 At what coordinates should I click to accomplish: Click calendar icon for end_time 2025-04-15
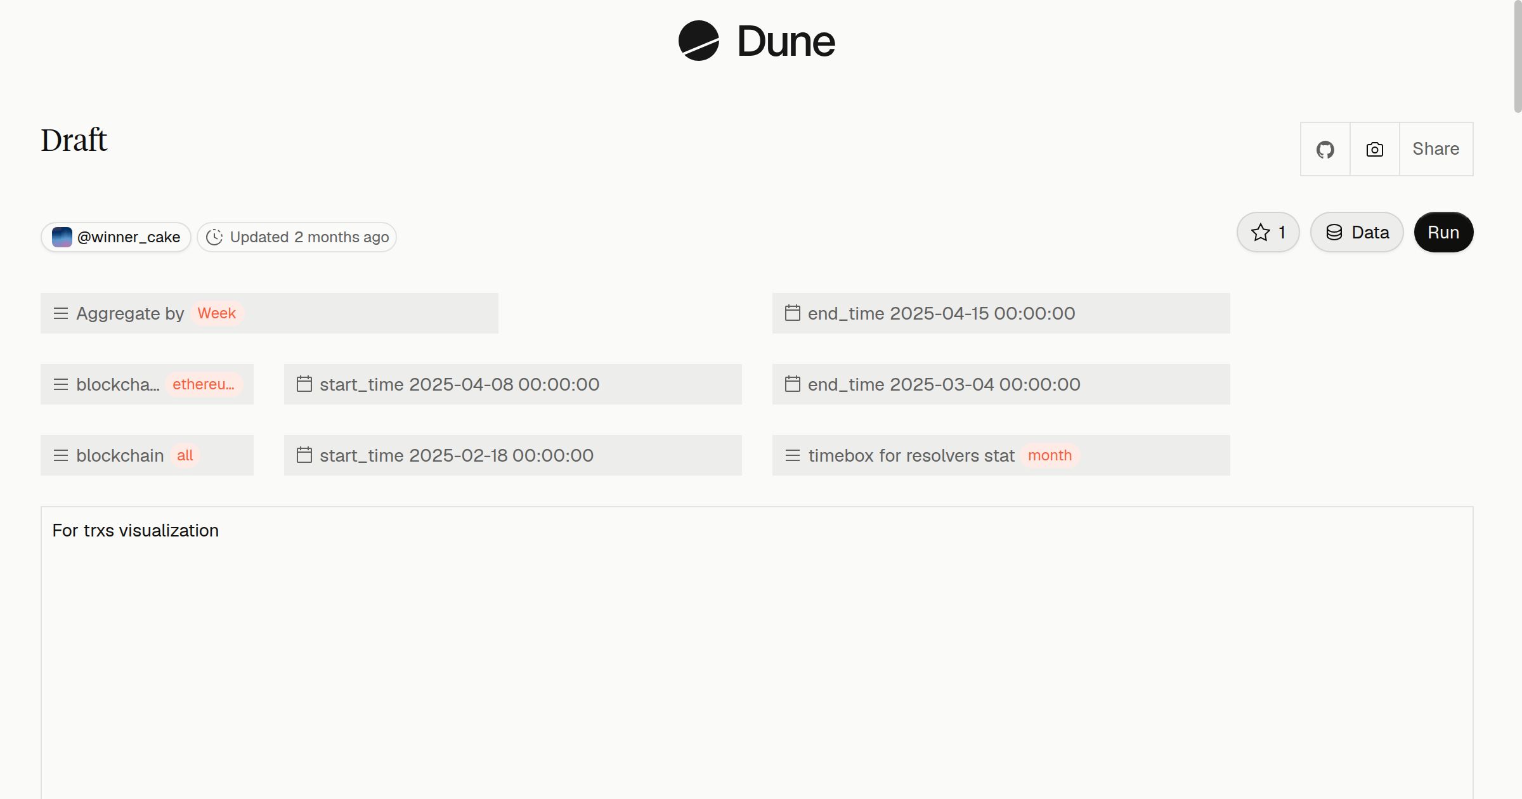(793, 313)
